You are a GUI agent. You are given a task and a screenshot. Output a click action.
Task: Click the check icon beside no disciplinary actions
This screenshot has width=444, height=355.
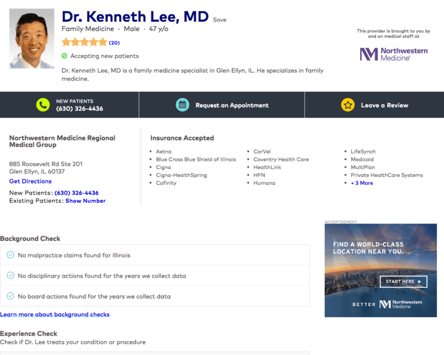11,276
